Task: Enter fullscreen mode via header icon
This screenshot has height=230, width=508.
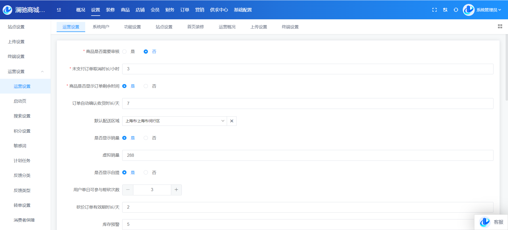Action: (x=434, y=10)
